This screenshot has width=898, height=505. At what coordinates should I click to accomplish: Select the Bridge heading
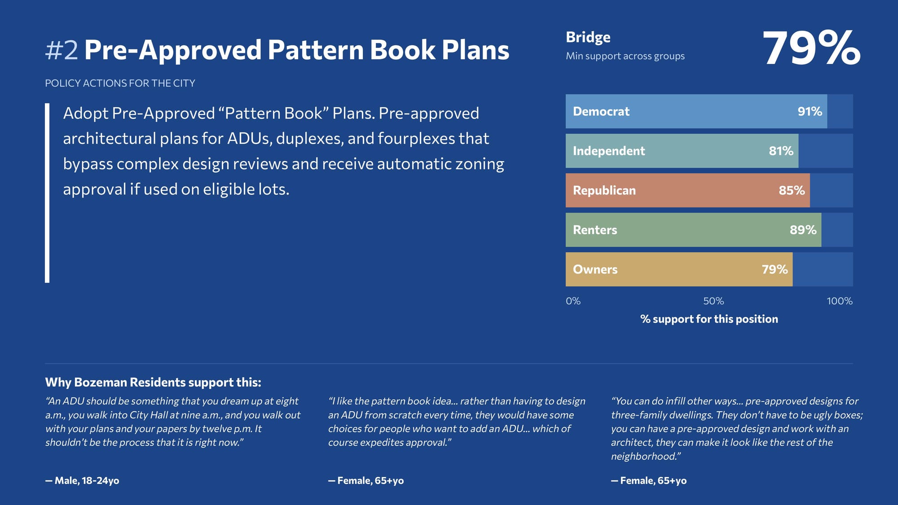point(588,37)
